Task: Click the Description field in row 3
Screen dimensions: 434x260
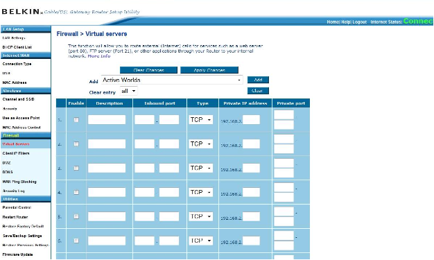Action: click(x=107, y=168)
